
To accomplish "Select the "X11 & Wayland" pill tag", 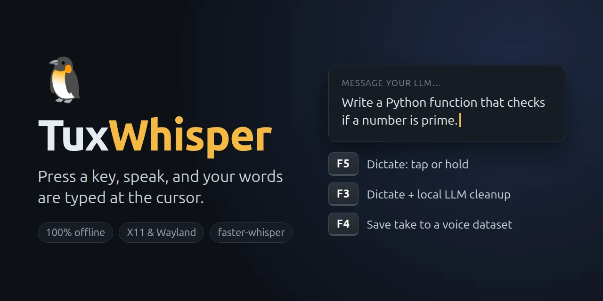I will click(x=161, y=232).
